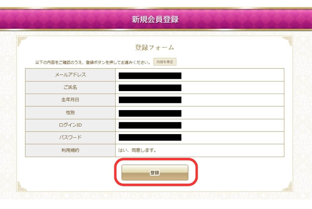Select the ログインID value field
Viewport: 312px width, 209px height.
[x=150, y=125]
